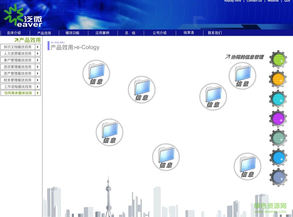The height and width of the screenshot is (217, 293).
Task: Click the cyan gear in the gear column
Action: coord(278,99)
